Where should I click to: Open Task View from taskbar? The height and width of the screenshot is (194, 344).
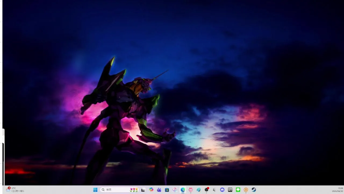pos(143,190)
